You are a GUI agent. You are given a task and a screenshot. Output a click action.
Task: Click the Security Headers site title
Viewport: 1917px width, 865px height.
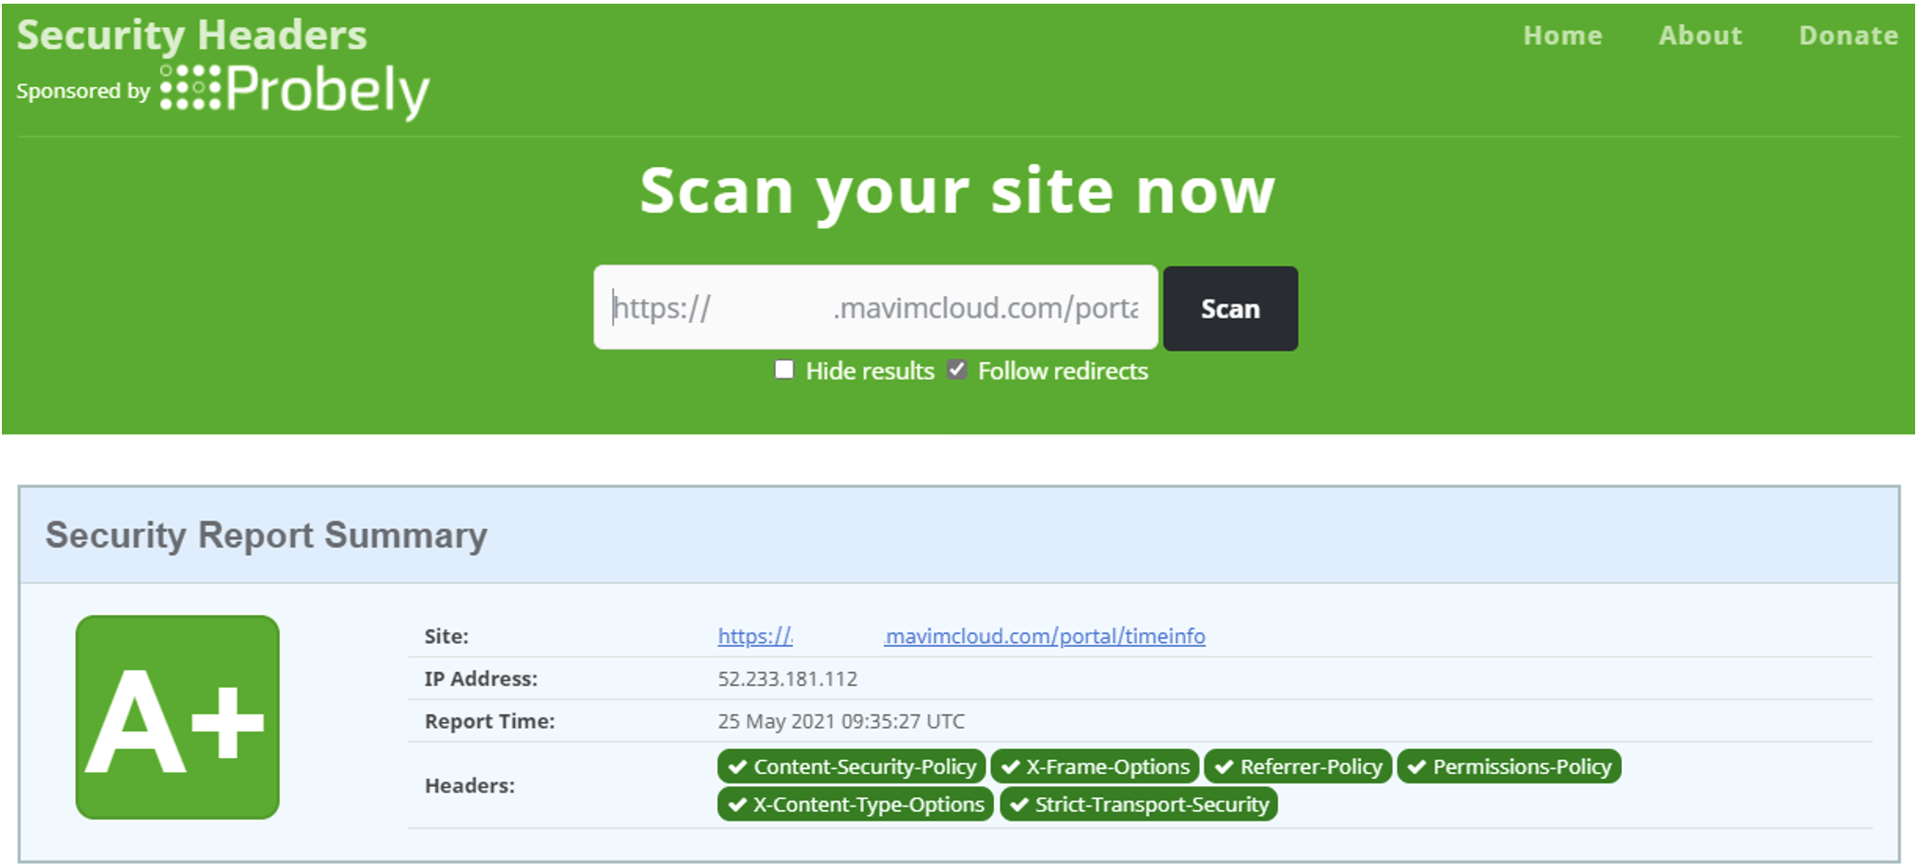192,35
